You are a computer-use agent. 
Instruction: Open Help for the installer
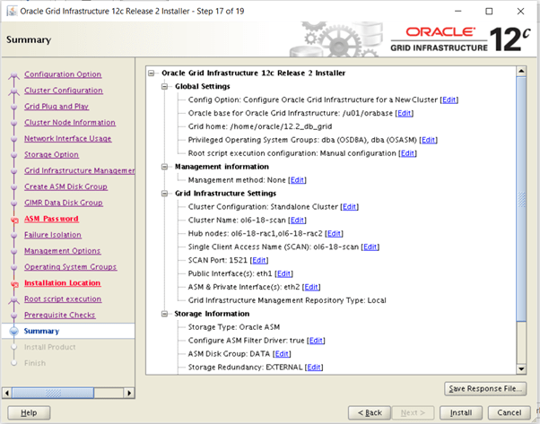[29, 412]
